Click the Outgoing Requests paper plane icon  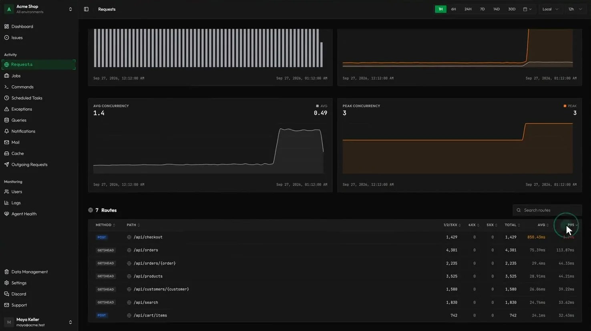[6, 165]
